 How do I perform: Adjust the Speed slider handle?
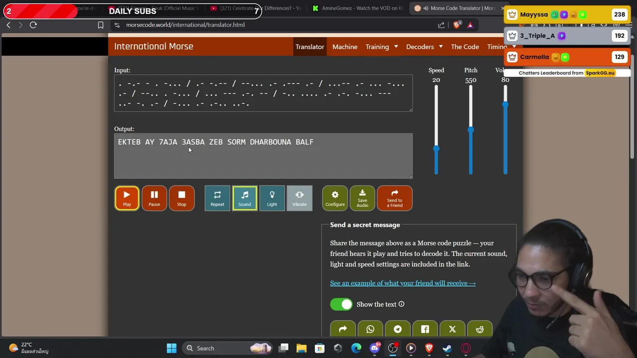436,149
